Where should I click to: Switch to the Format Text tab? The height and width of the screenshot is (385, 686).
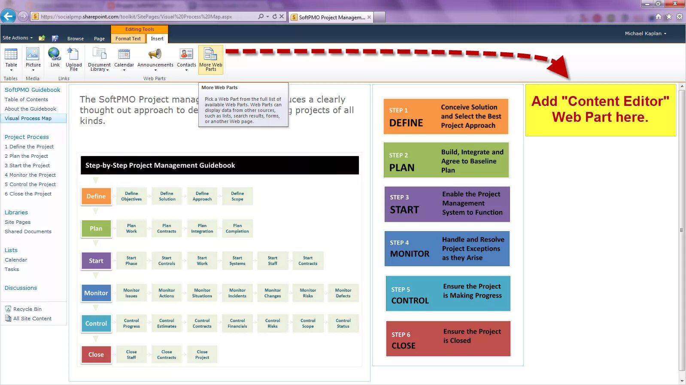[x=128, y=39]
